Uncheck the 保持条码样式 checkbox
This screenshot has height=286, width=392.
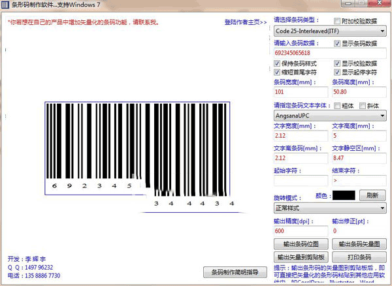(277, 63)
